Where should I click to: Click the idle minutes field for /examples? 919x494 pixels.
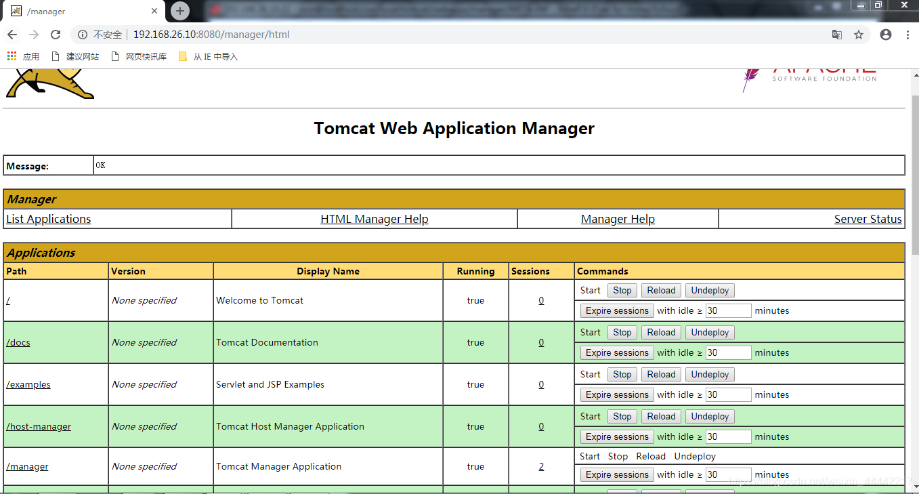(x=728, y=394)
